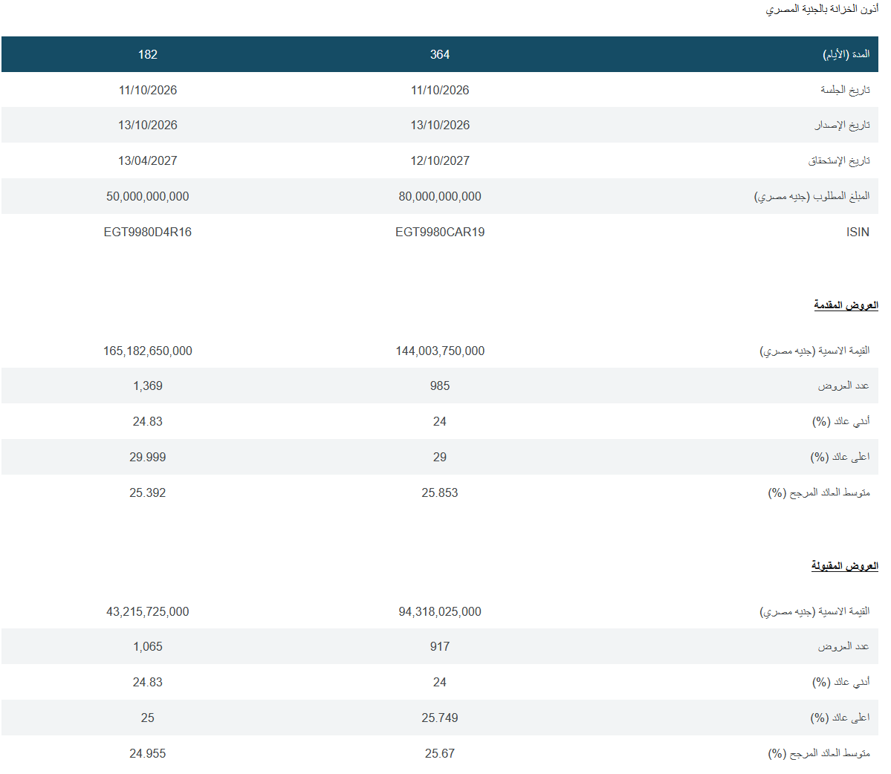This screenshot has height=774, width=891.
Task: Select accepted highest yield '25.749'
Action: click(440, 718)
